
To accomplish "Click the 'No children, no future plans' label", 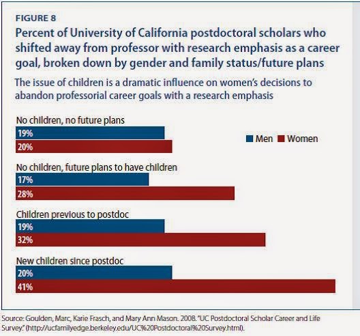I will point(70,120).
